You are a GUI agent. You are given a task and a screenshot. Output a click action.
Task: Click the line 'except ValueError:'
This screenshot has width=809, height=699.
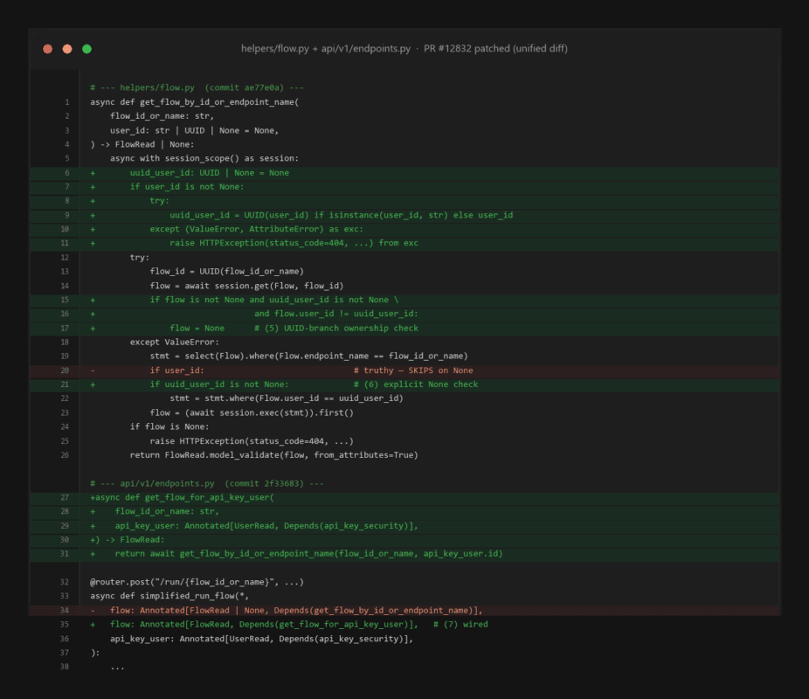click(x=175, y=342)
